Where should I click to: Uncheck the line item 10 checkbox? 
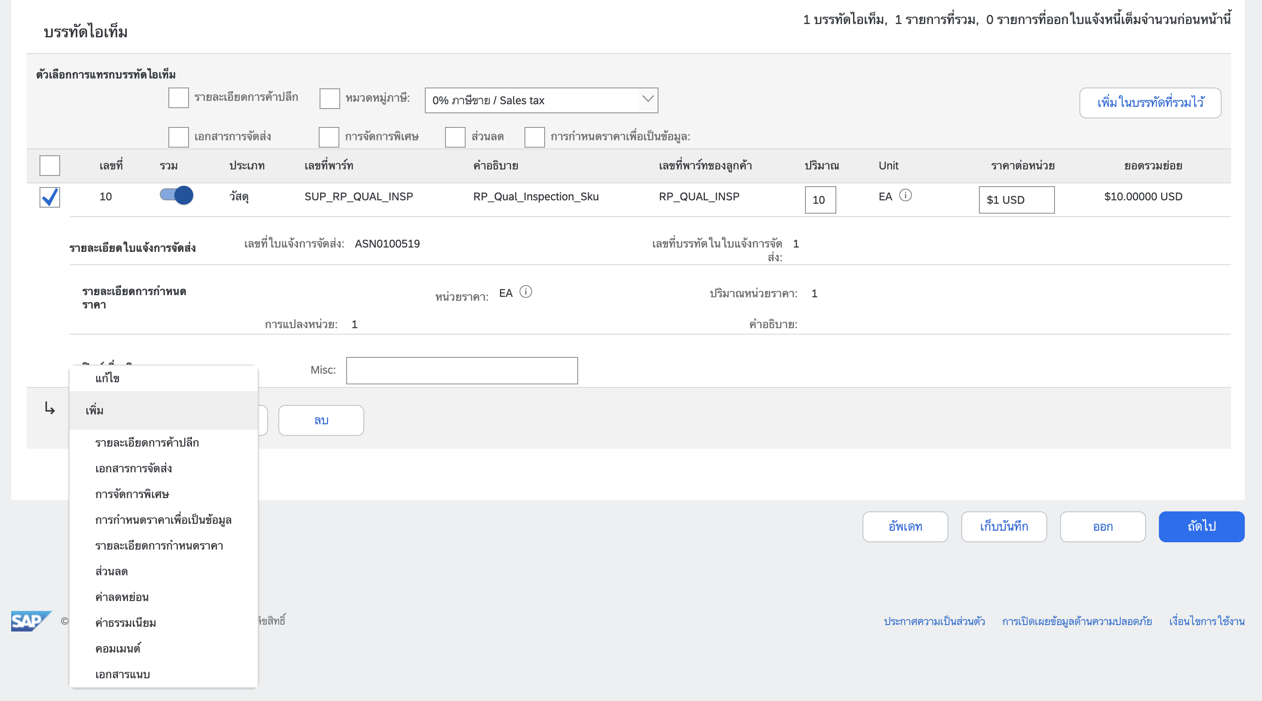49,197
